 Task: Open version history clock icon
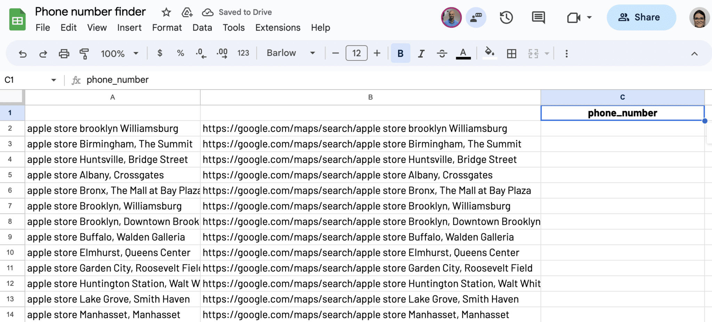click(x=506, y=17)
